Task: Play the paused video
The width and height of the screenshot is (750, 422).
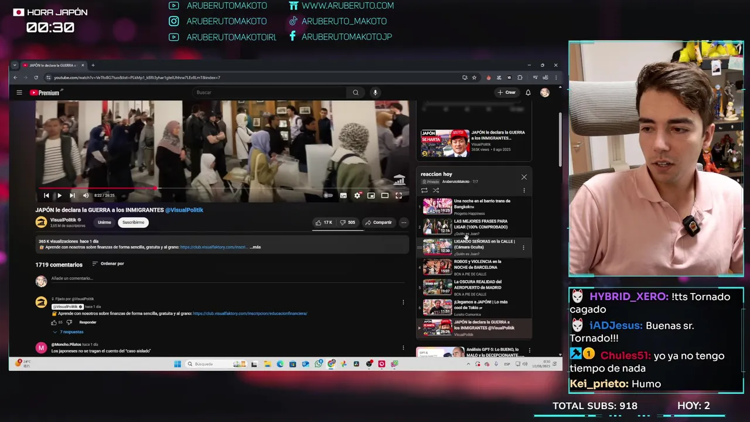Action: point(59,196)
